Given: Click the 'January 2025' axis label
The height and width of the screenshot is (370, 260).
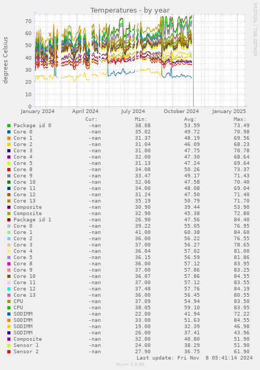Looking at the screenshot, I should pyautogui.click(x=229, y=111).
